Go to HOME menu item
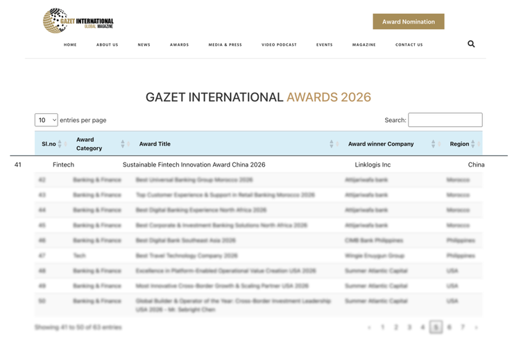Screen dimensions: 512x347 [x=70, y=45]
